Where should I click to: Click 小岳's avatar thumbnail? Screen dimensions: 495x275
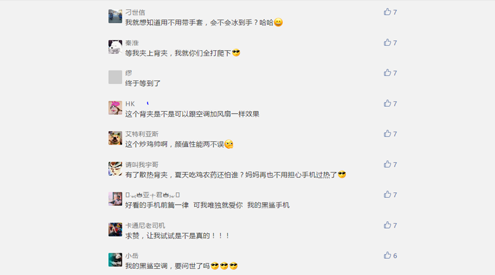coord(115,260)
